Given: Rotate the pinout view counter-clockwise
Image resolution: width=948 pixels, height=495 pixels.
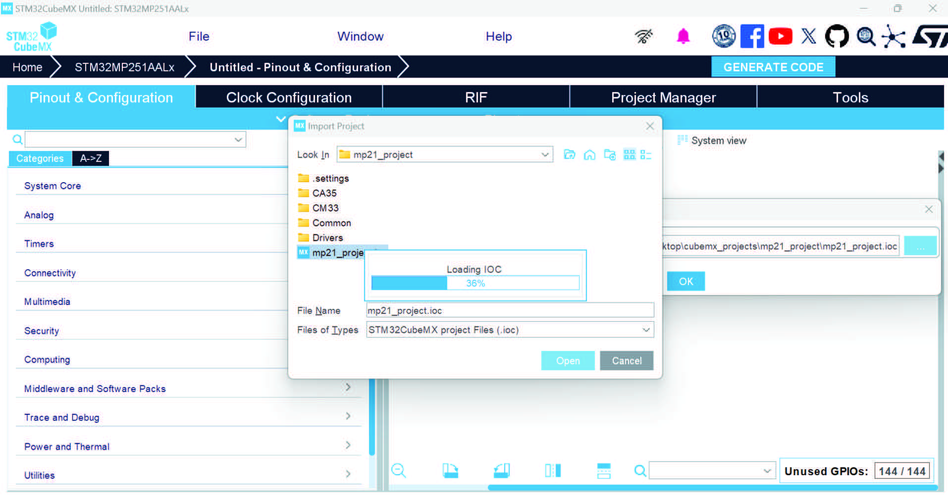Looking at the screenshot, I should coord(502,470).
